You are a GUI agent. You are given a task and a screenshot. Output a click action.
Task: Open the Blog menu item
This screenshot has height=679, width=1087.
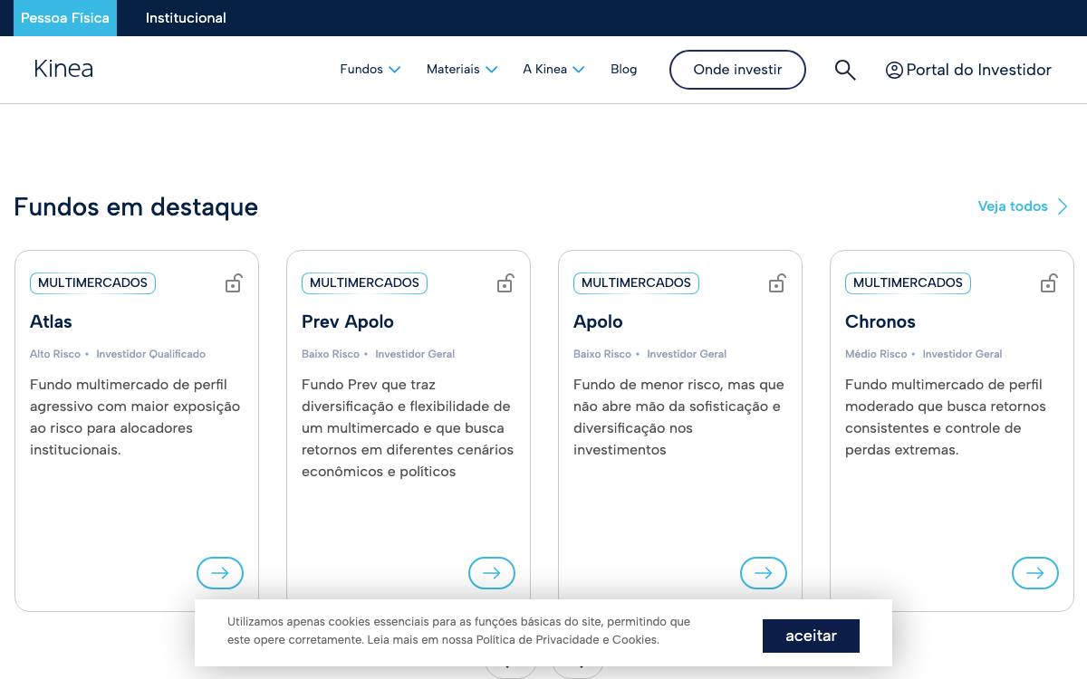(623, 69)
